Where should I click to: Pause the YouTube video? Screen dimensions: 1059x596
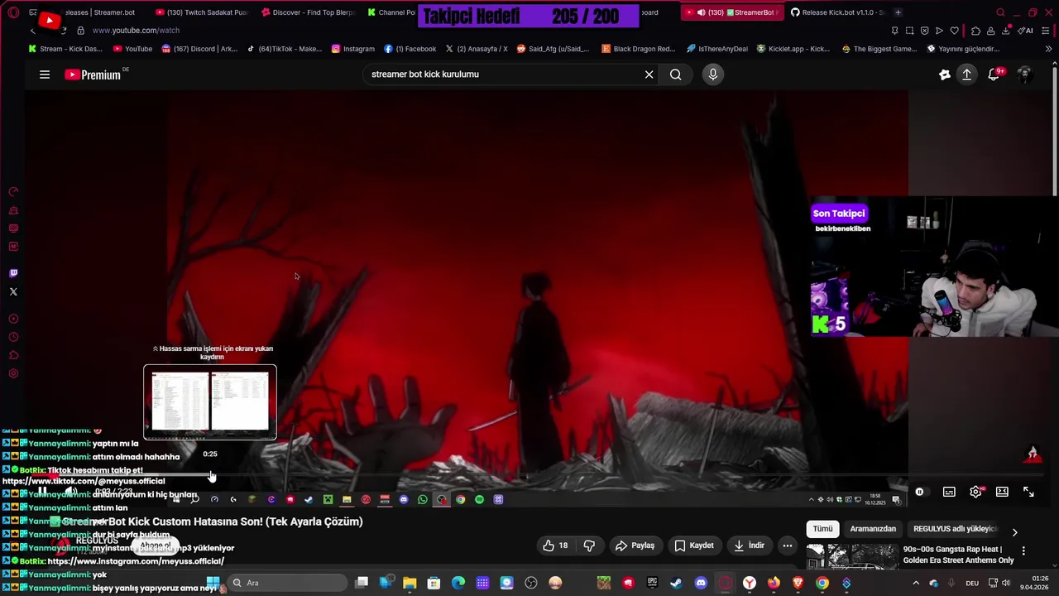(42, 492)
